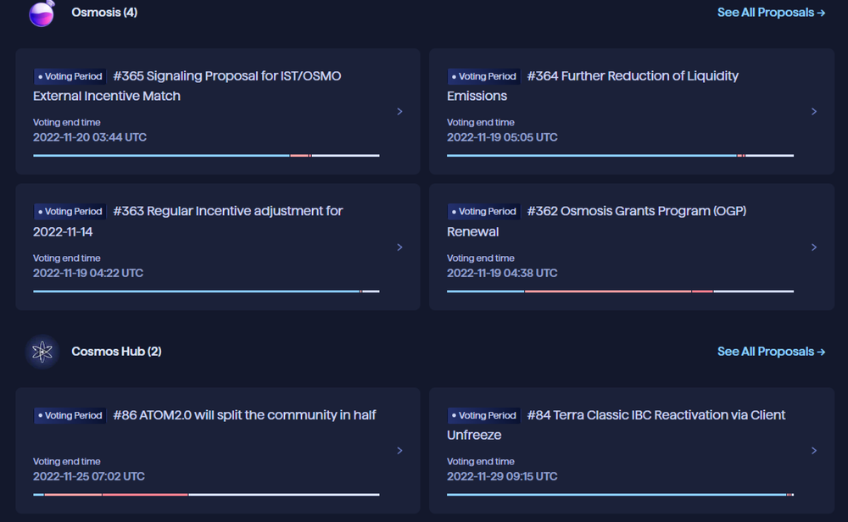The image size is (848, 522).
Task: Open #84 Terra Classic IBC Reactivation title
Action: pos(616,425)
